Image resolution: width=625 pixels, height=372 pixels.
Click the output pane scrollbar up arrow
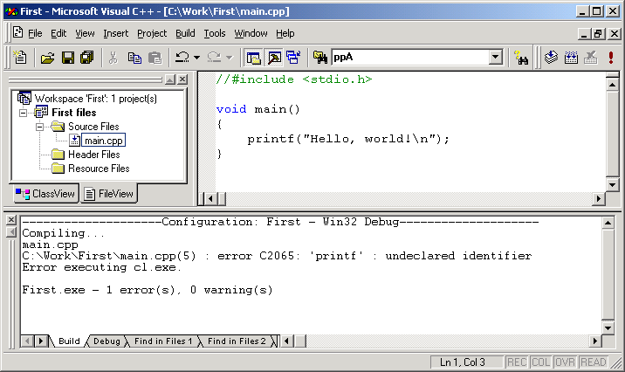(608, 223)
